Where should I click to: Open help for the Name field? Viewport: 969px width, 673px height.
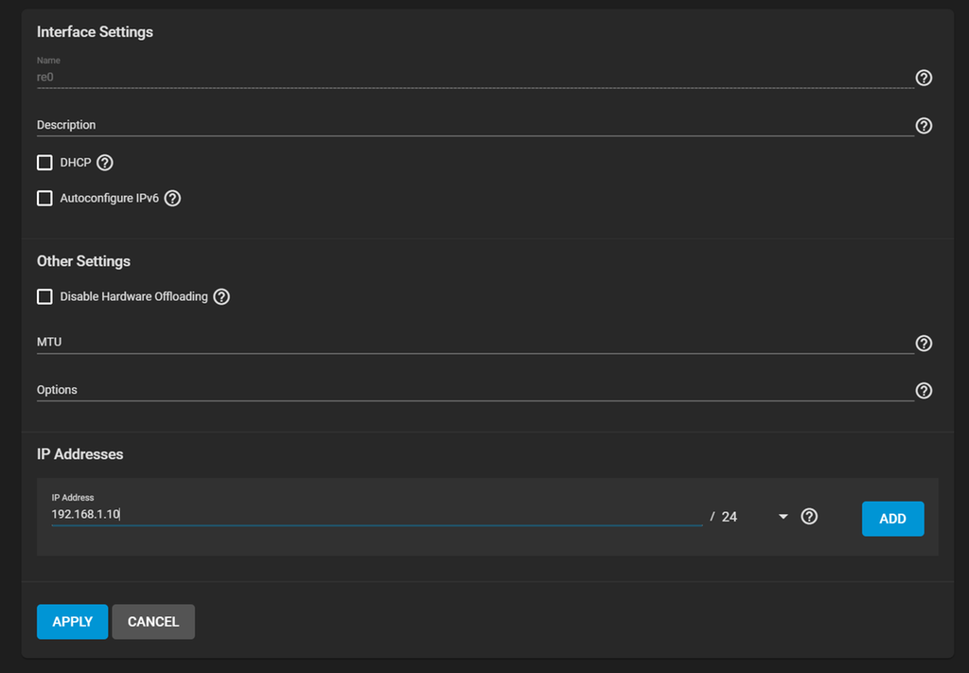tap(925, 78)
